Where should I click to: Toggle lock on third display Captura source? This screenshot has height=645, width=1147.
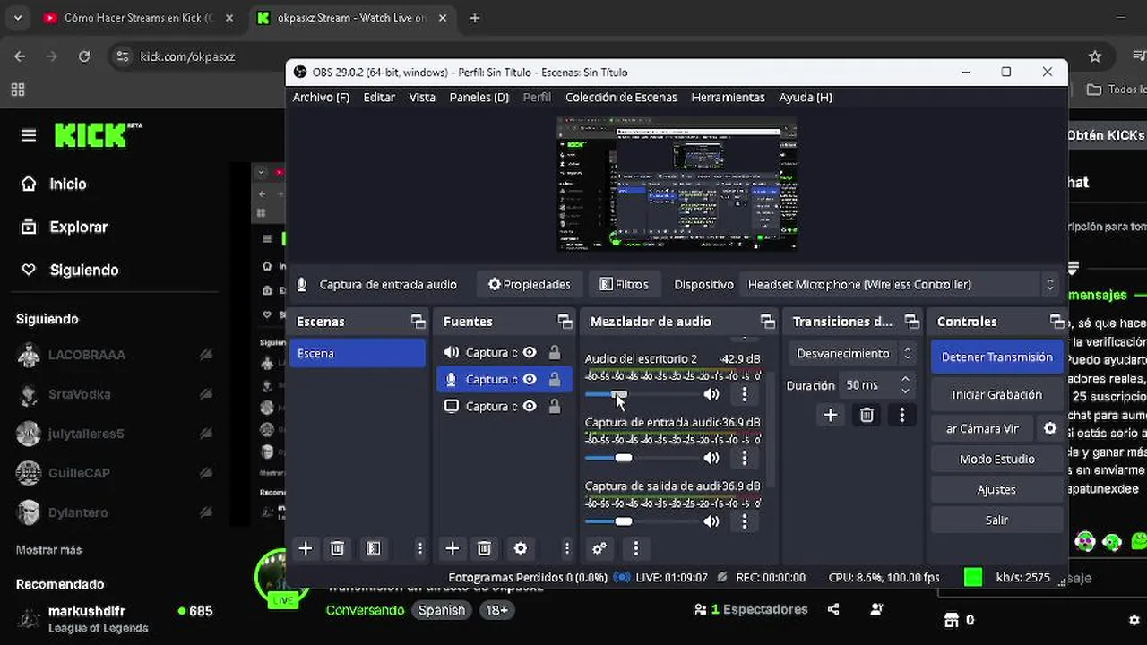[555, 406]
